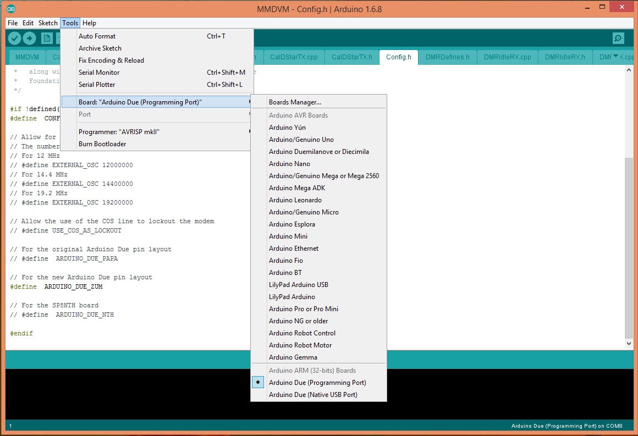Select Arduino Pro or Pro Mini
Screen dimensions: 638x436
click(318, 308)
